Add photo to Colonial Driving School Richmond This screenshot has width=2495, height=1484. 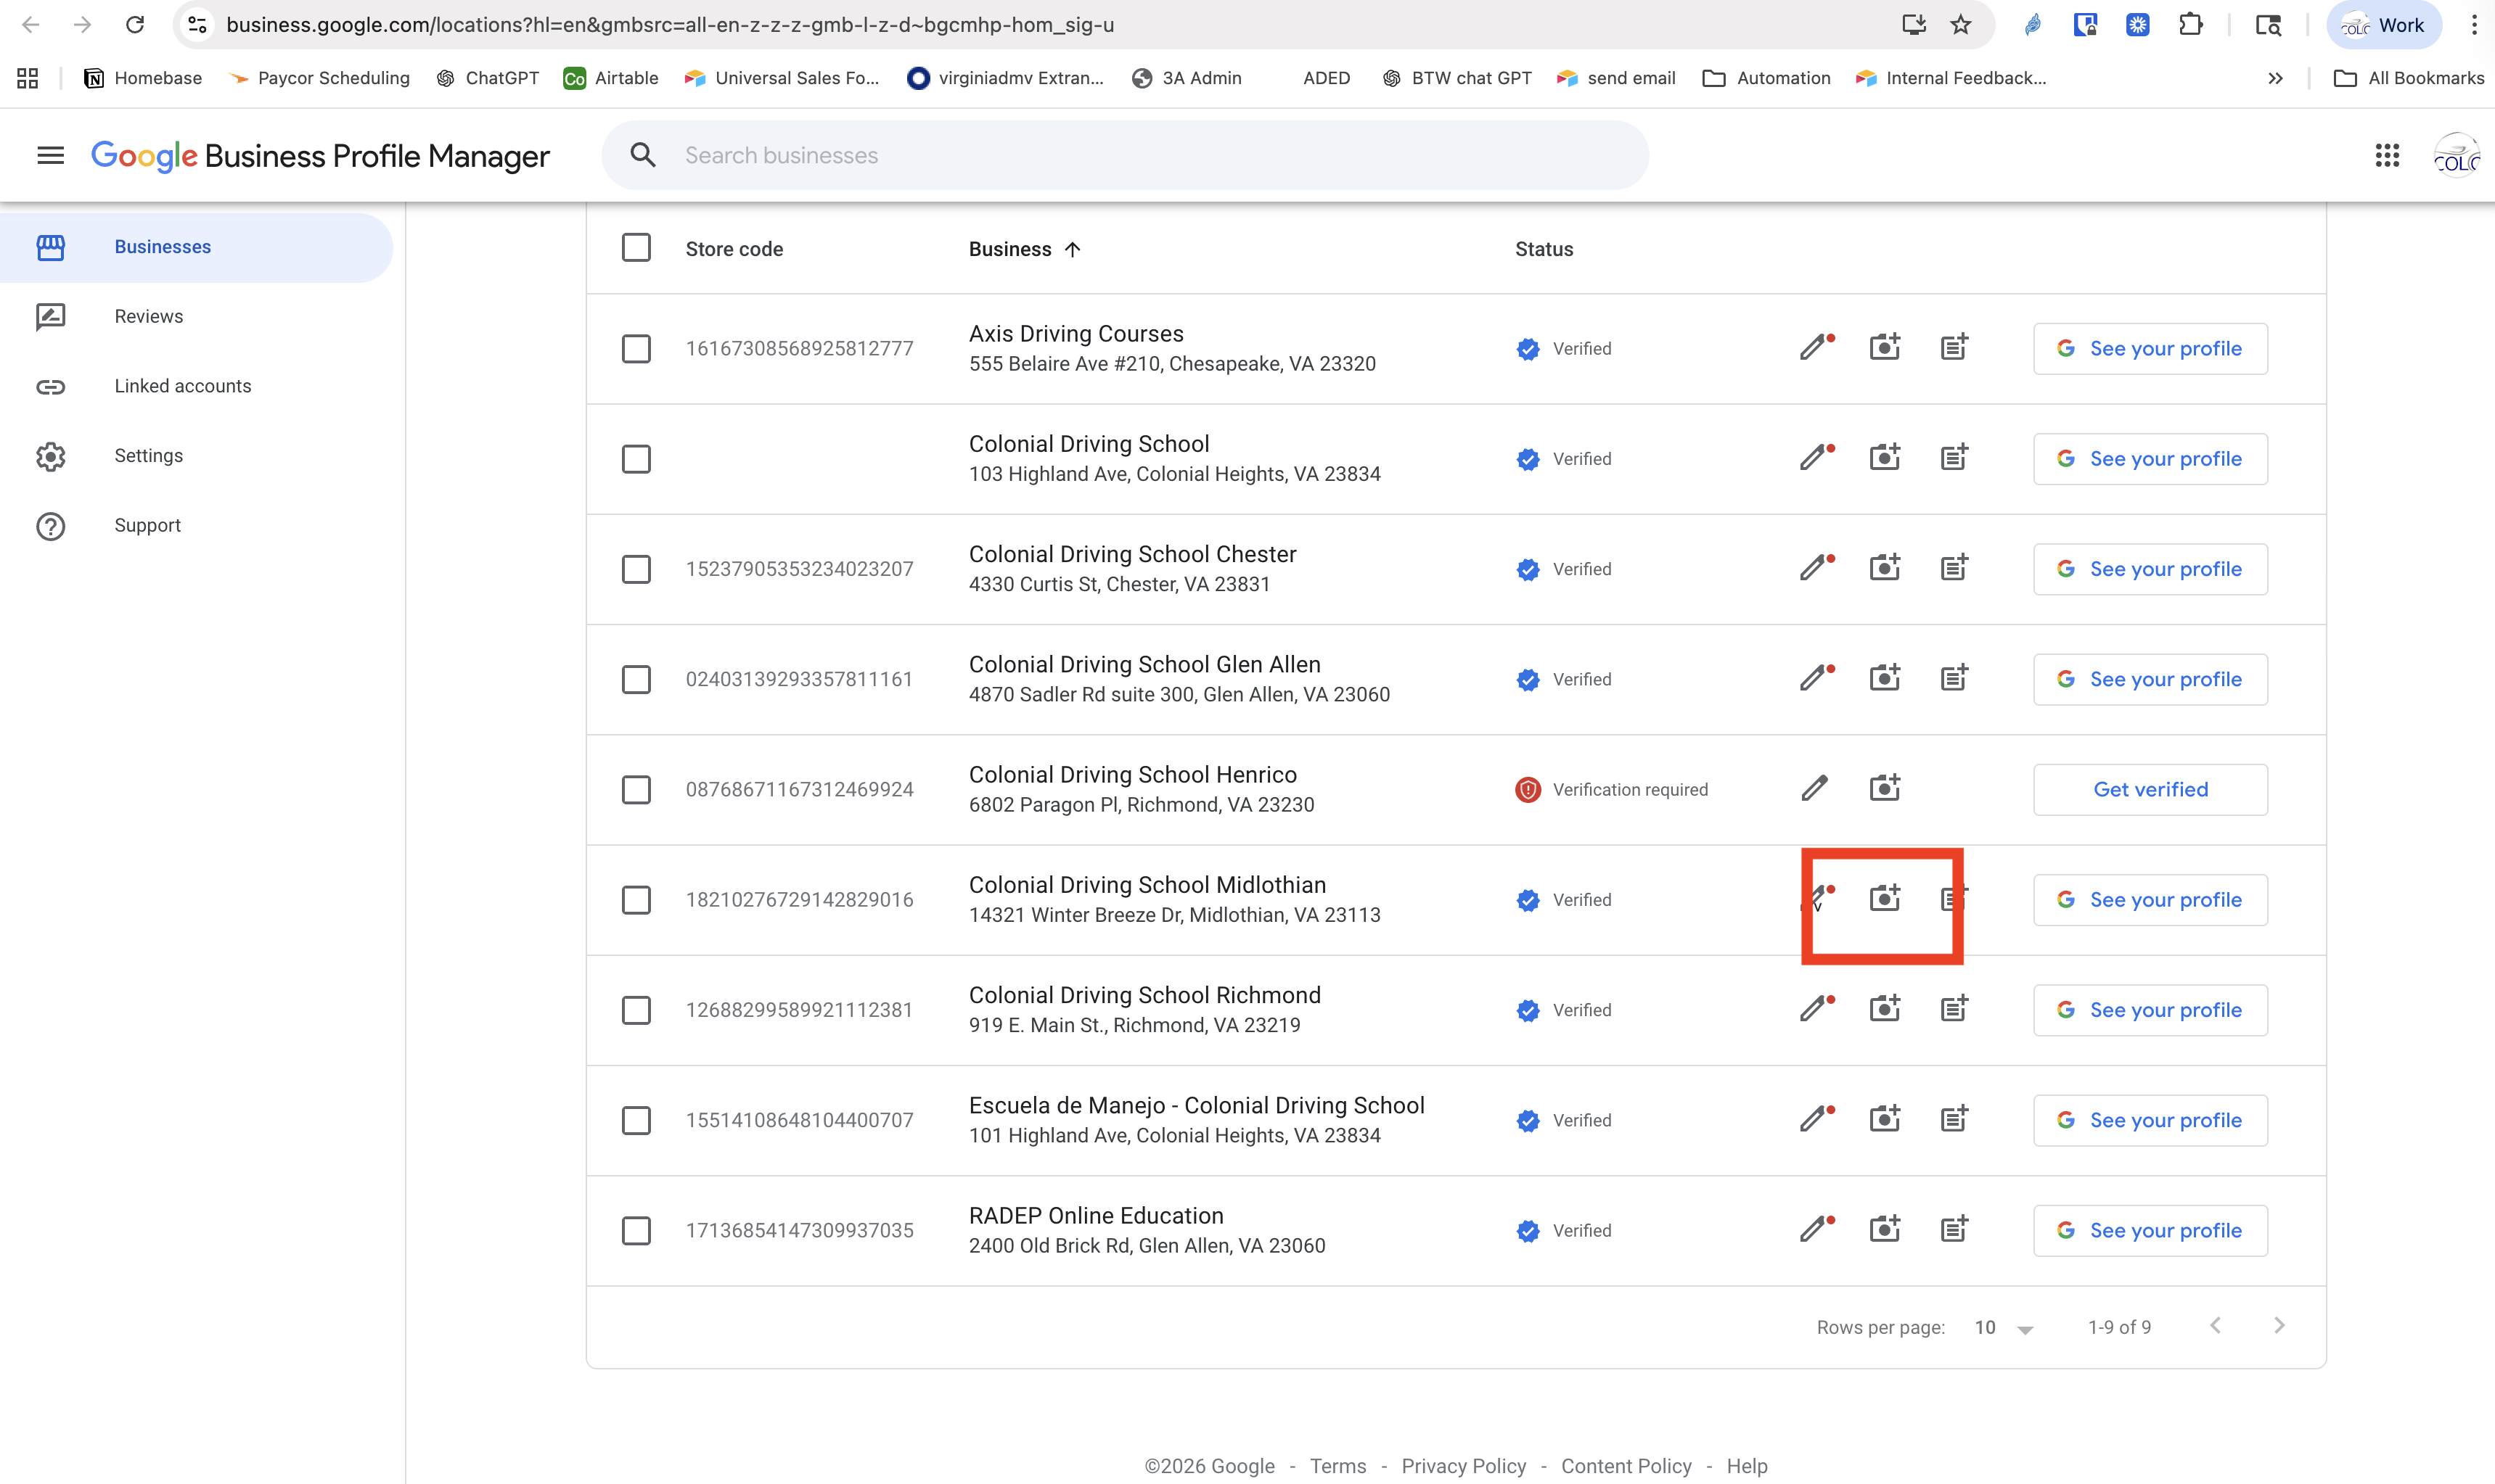[1885, 1007]
